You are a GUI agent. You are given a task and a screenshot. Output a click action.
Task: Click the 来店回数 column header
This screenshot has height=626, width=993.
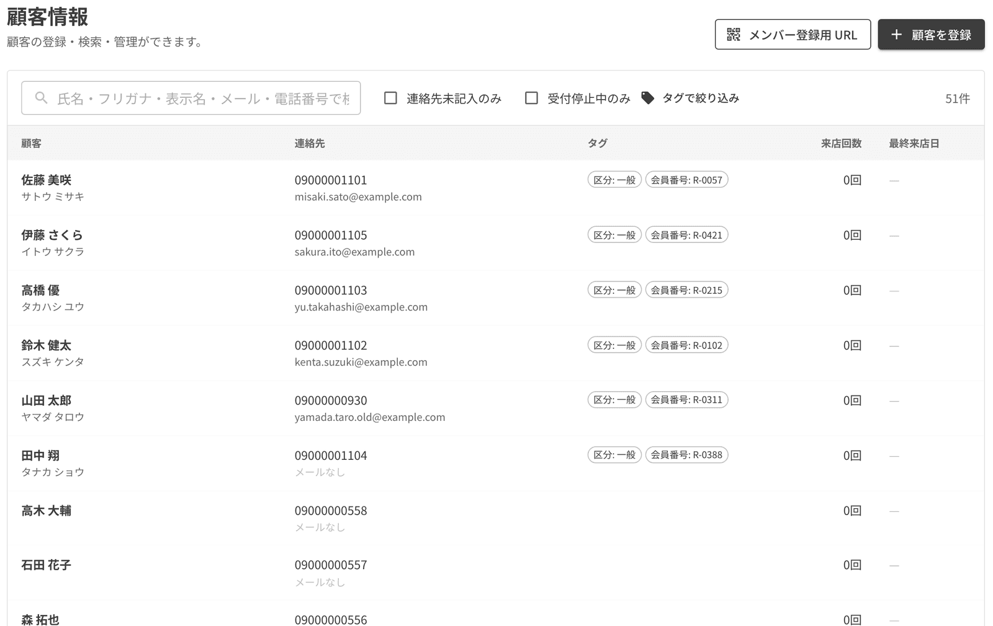click(x=841, y=143)
